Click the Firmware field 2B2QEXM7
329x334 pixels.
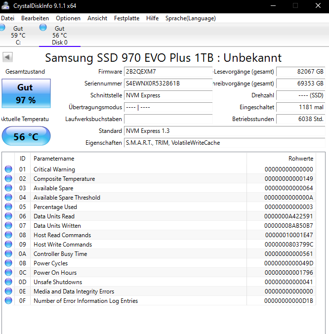pos(168,72)
